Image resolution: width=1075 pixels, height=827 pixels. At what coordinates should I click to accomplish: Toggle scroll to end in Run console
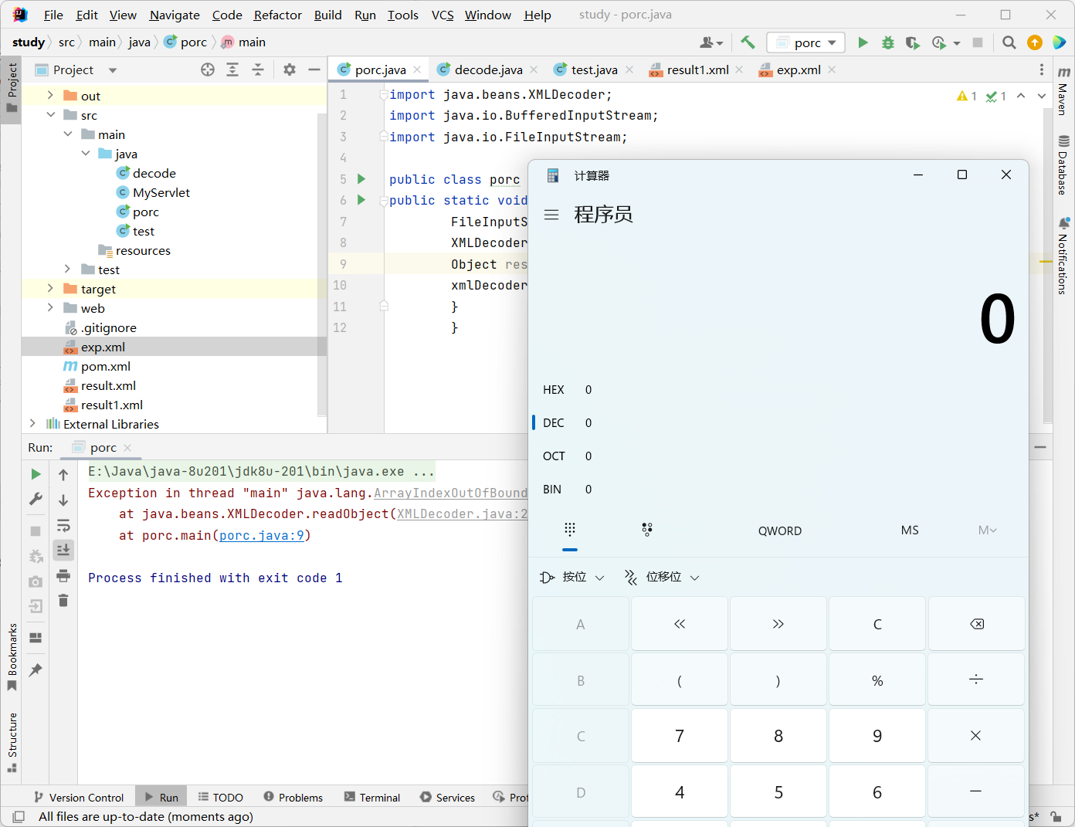coord(63,550)
